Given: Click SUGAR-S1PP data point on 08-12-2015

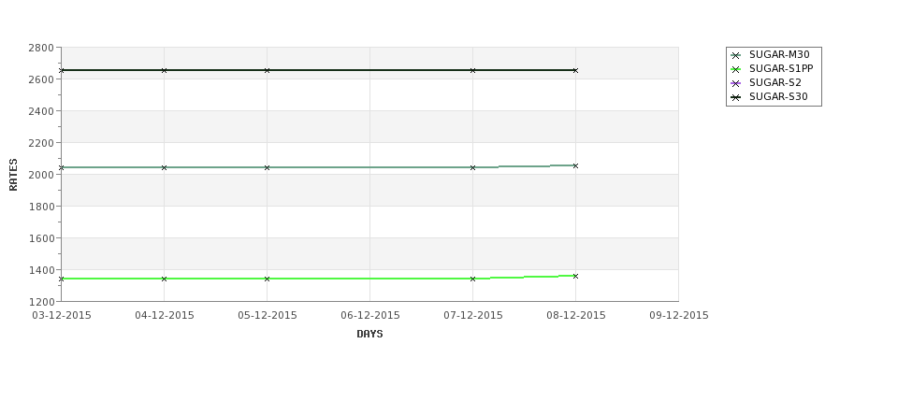Looking at the screenshot, I should tap(576, 276).
